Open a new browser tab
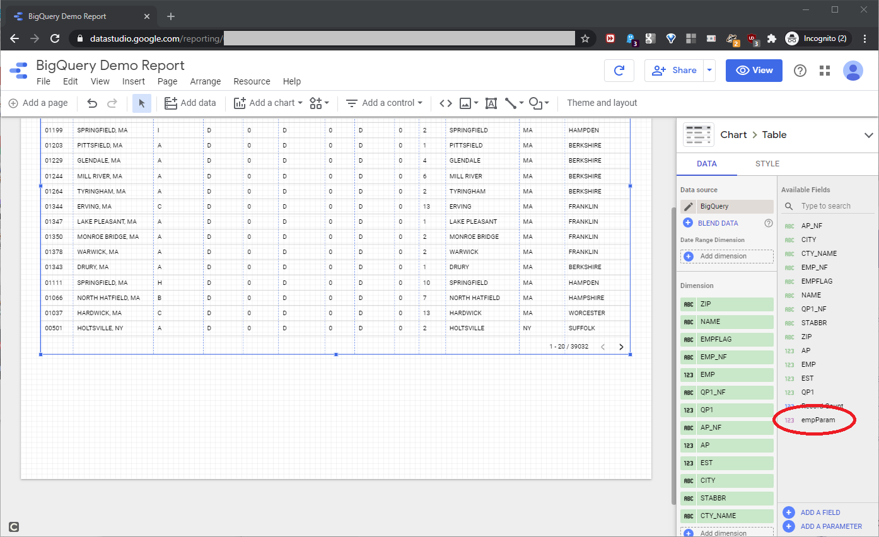 (x=170, y=16)
